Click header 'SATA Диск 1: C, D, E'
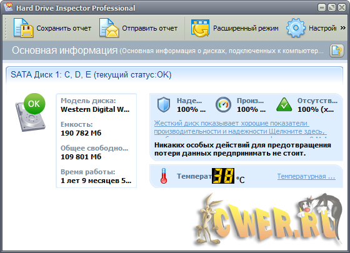This screenshot has width=350, height=253. (91, 74)
